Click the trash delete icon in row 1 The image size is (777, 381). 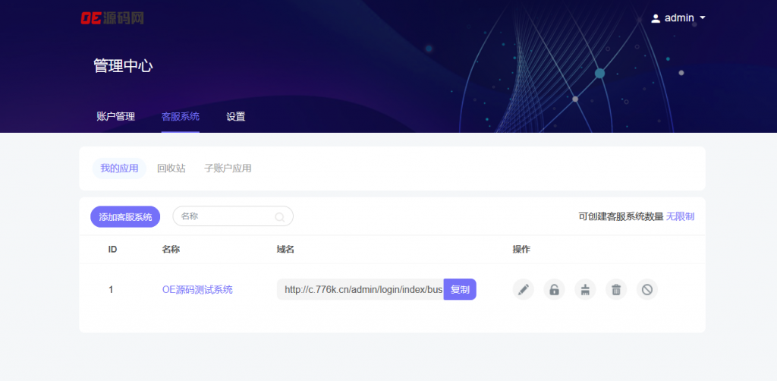pyautogui.click(x=616, y=289)
